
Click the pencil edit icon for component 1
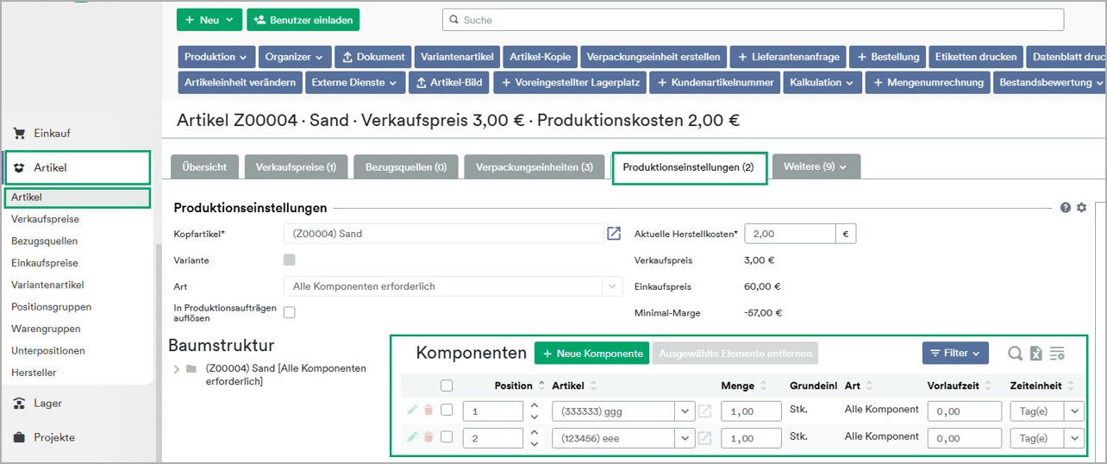click(x=412, y=411)
